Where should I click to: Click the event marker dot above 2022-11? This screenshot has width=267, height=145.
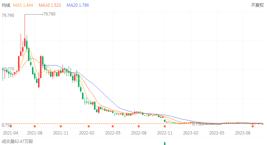(164, 126)
